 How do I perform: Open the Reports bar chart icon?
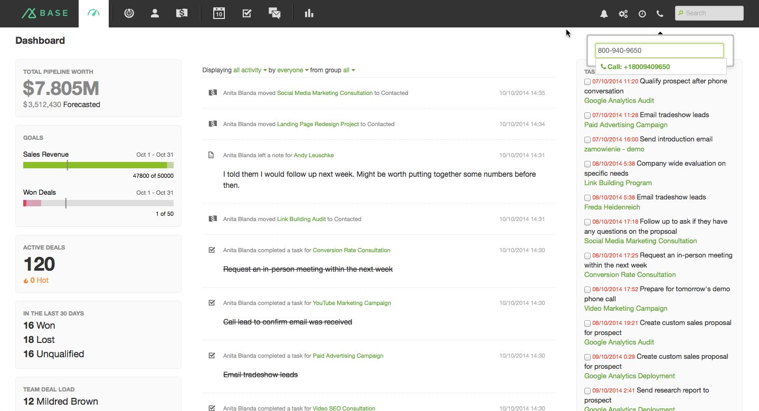pos(309,14)
